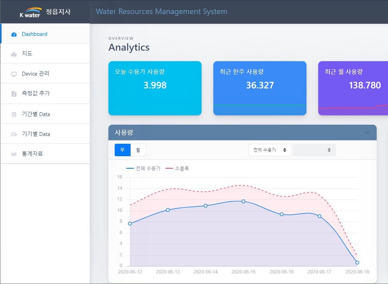Image resolution: width=388 pixels, height=284 pixels.
Task: Click the monitor icon beside Device 관리
Action: click(x=14, y=74)
